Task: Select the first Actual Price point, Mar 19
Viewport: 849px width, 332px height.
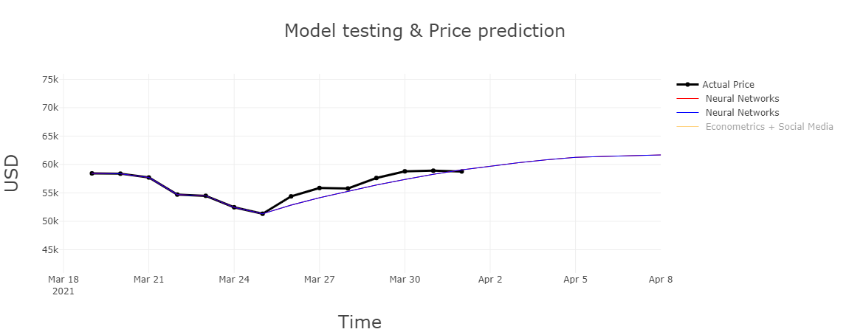Action: click(x=92, y=173)
